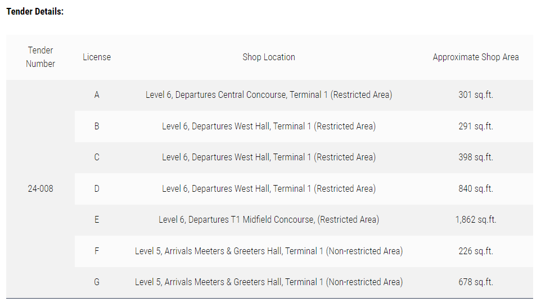Select the 291 sq.ft. area value
The height and width of the screenshot is (302, 541).
pos(476,127)
